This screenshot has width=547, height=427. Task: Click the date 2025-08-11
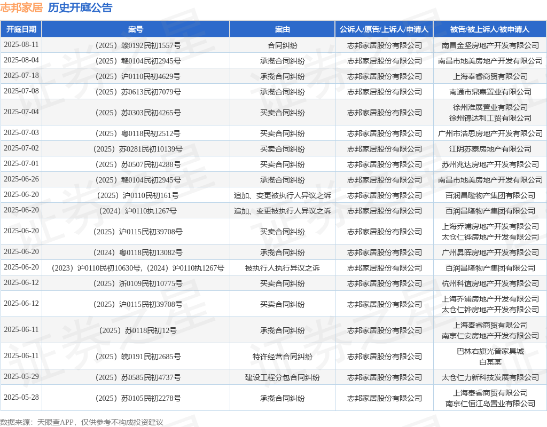[21, 45]
